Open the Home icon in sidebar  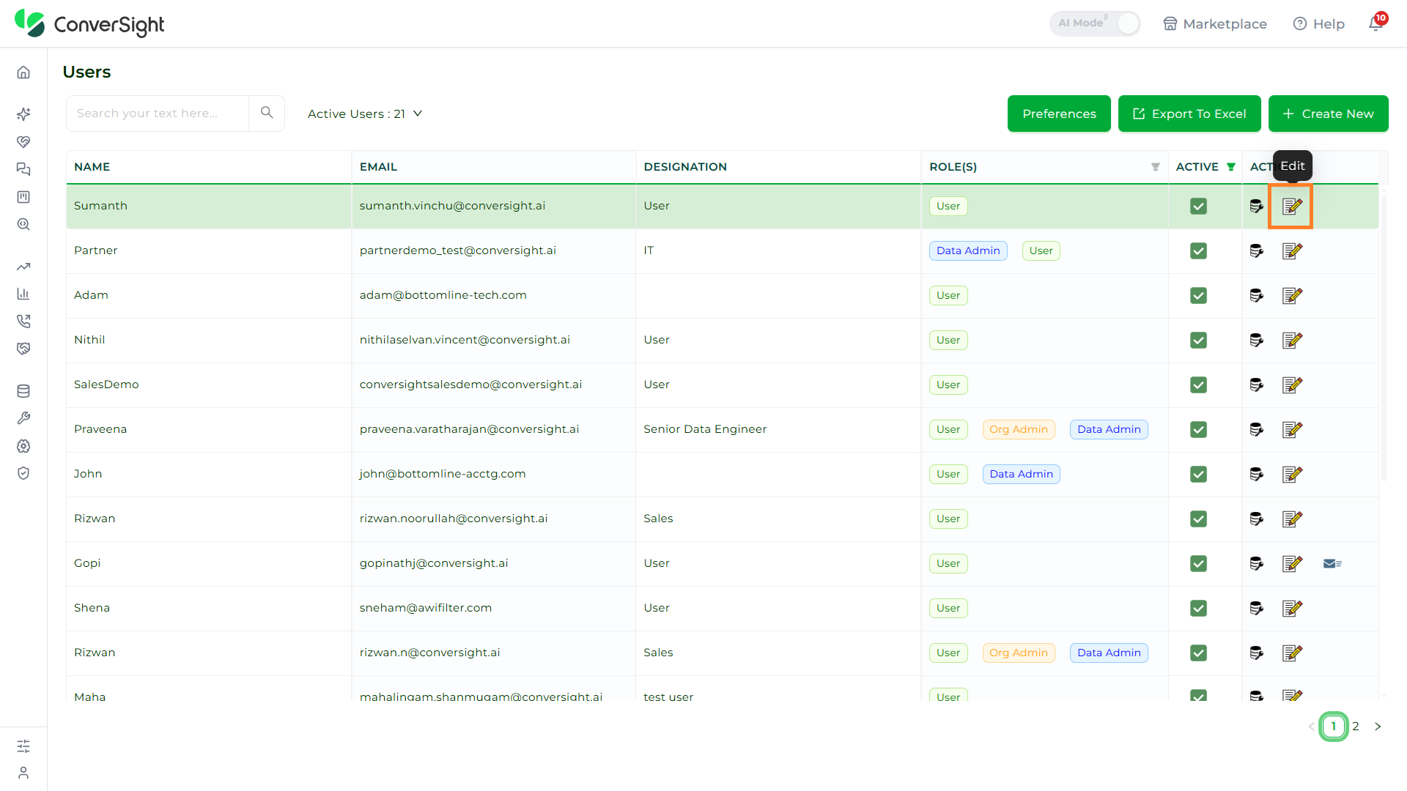click(23, 73)
